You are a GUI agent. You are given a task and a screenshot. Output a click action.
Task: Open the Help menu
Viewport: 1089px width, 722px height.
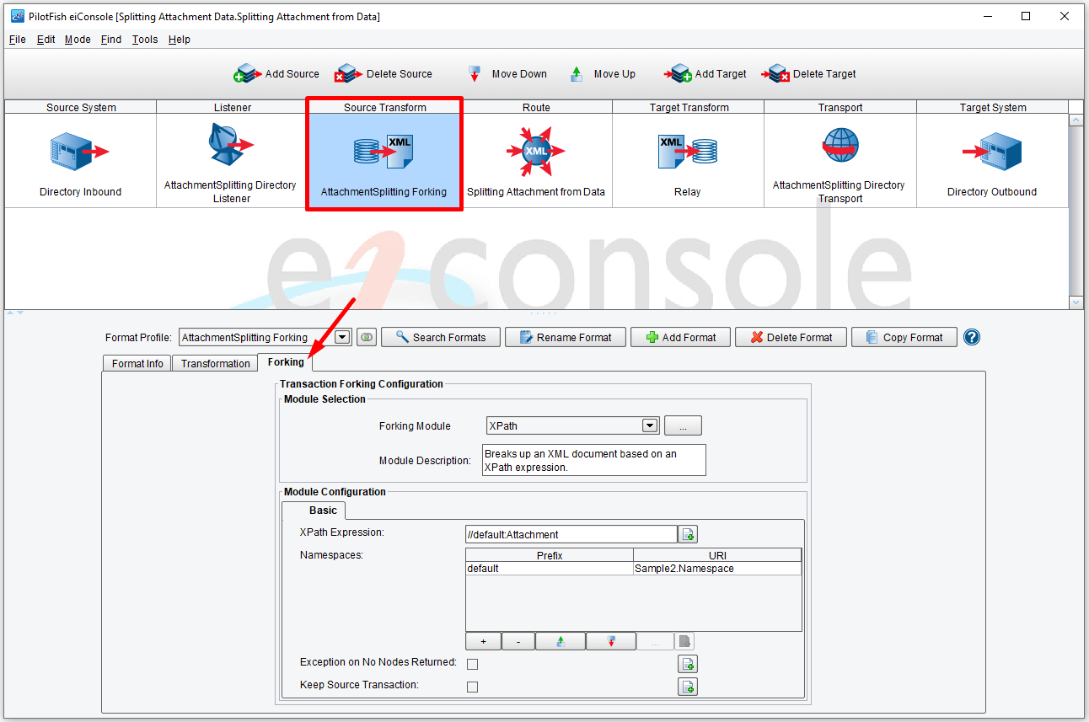click(179, 40)
